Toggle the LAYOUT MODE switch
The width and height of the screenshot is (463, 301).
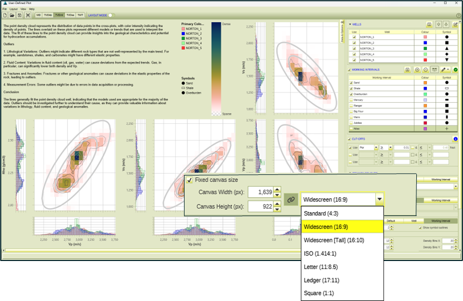(x=112, y=15)
